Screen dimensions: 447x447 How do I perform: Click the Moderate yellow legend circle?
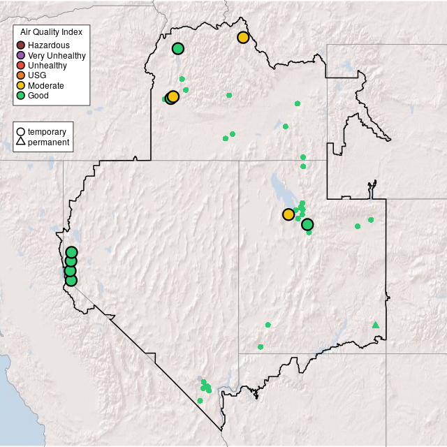coord(22,85)
